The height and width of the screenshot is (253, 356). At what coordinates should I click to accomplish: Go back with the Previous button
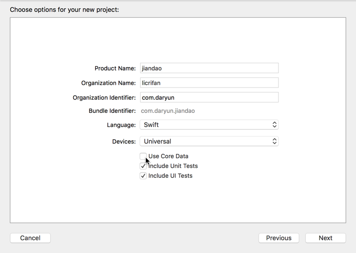pyautogui.click(x=279, y=238)
